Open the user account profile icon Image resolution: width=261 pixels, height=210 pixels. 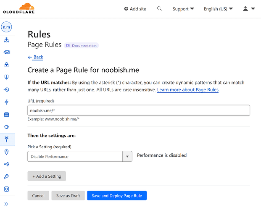[245, 9]
